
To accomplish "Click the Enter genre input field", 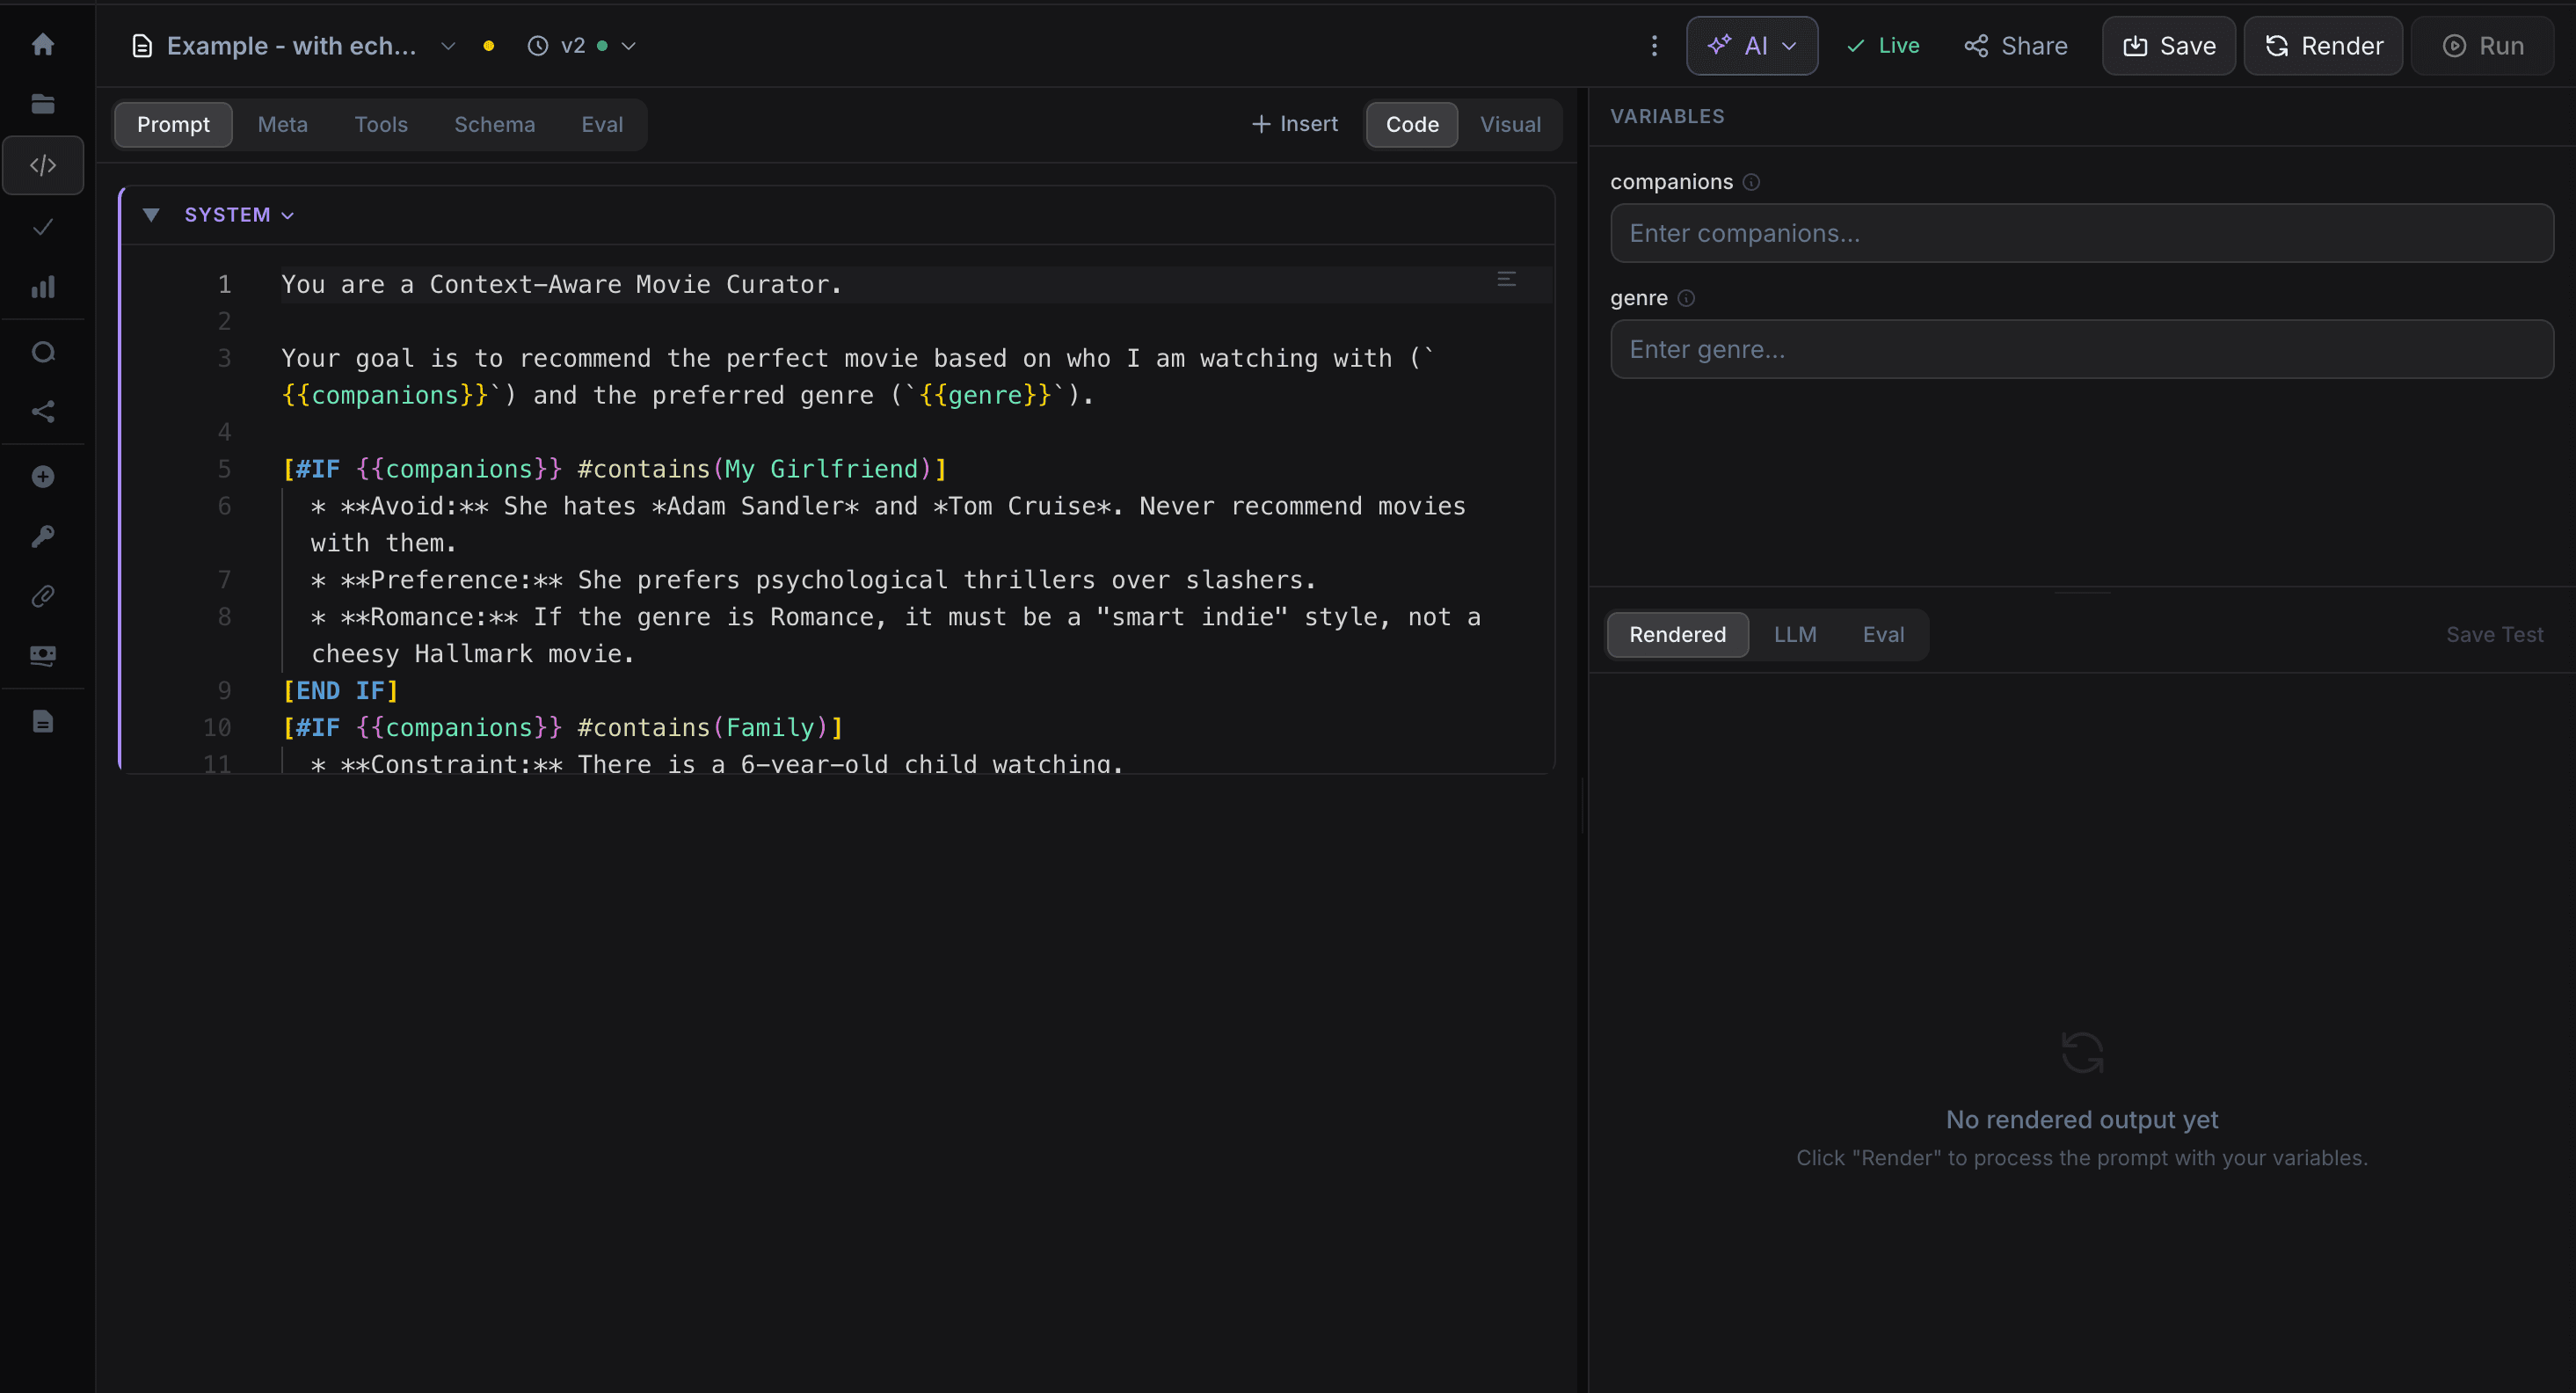I will click(2080, 348).
